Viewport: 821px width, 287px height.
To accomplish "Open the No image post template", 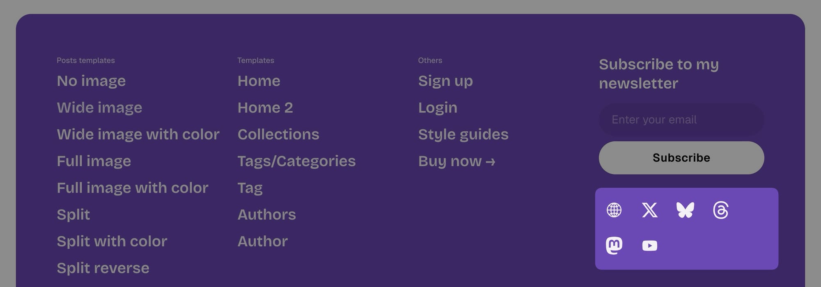I will click(91, 81).
